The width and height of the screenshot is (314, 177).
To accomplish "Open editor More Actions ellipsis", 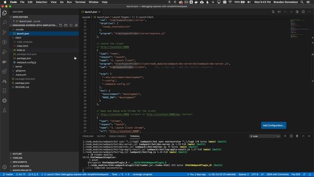I will (309, 12).
